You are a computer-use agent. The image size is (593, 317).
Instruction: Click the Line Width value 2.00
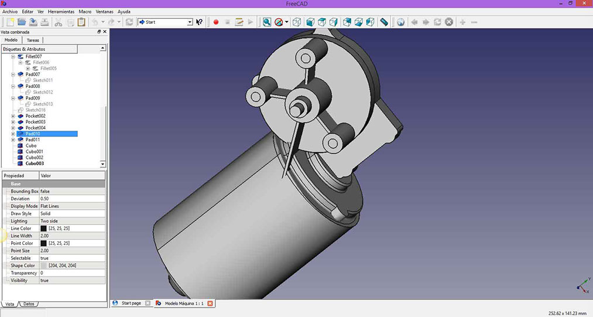[x=72, y=236]
